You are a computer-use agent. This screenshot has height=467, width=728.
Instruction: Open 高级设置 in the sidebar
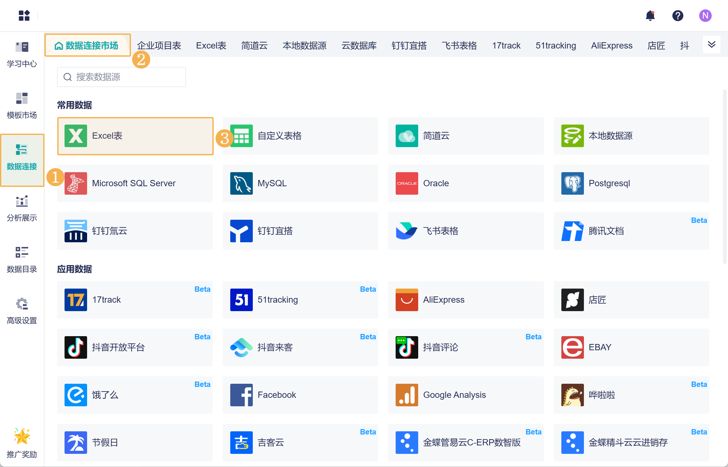(22, 311)
